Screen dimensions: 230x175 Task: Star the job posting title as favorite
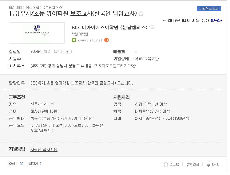click(141, 14)
